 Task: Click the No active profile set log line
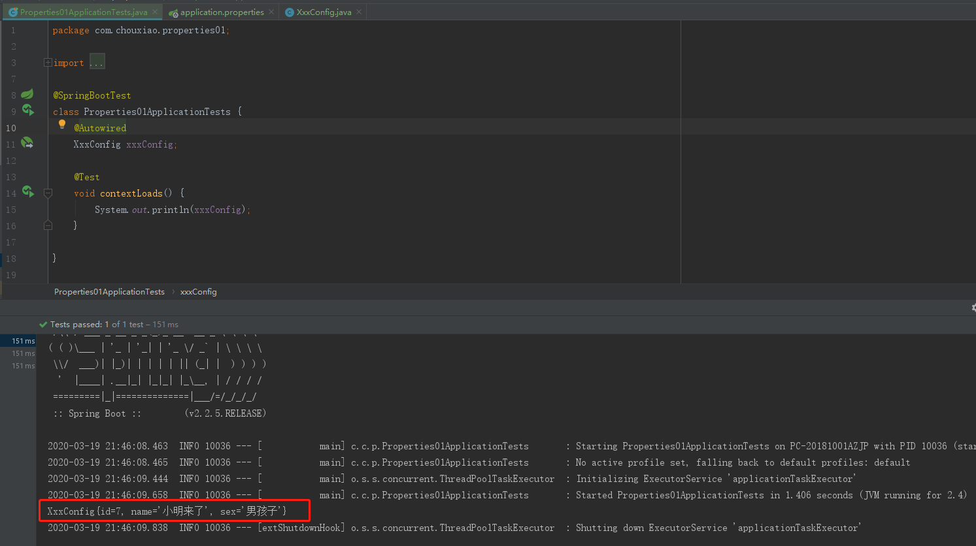tap(479, 462)
